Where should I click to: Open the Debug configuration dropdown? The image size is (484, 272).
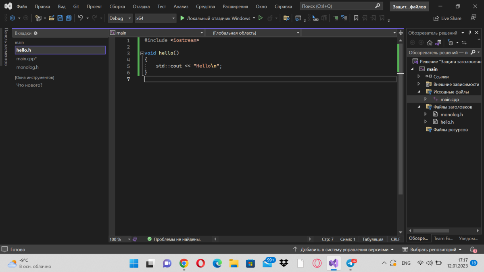120,18
